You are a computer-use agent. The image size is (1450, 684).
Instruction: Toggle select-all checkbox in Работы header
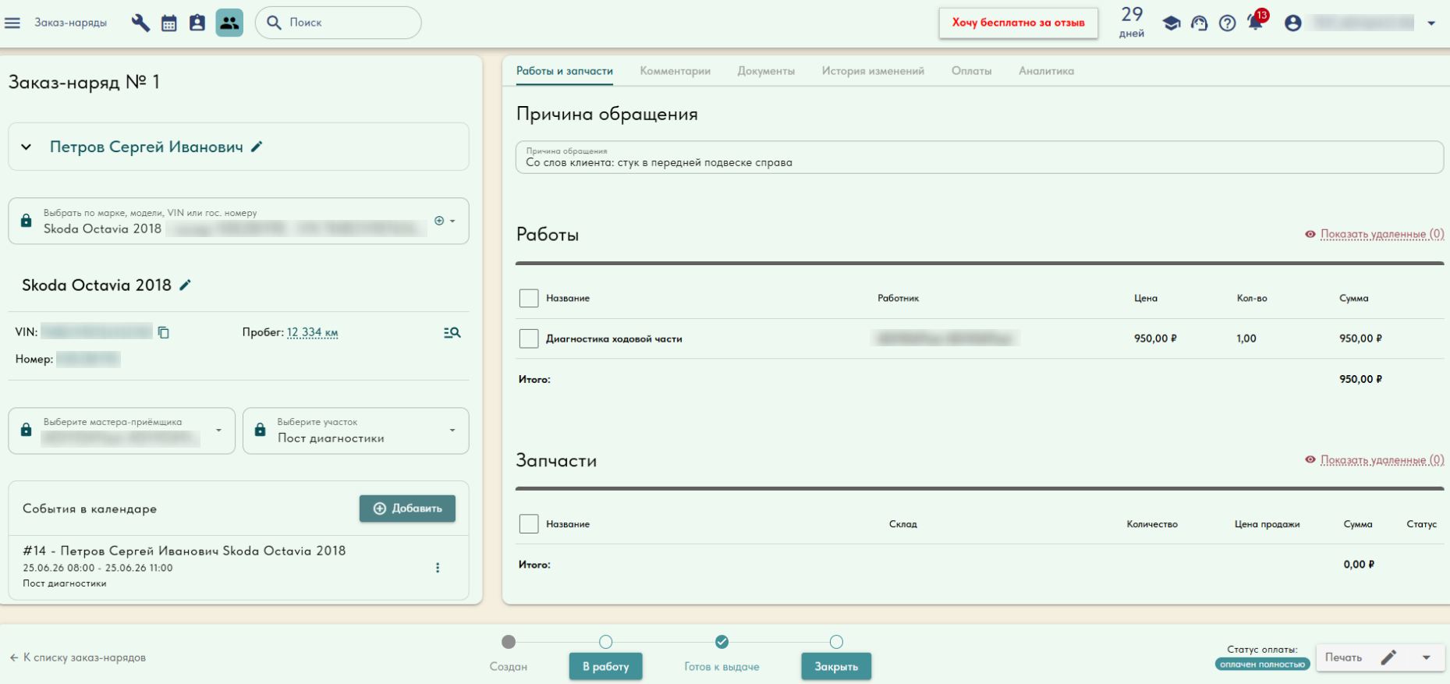[529, 298]
